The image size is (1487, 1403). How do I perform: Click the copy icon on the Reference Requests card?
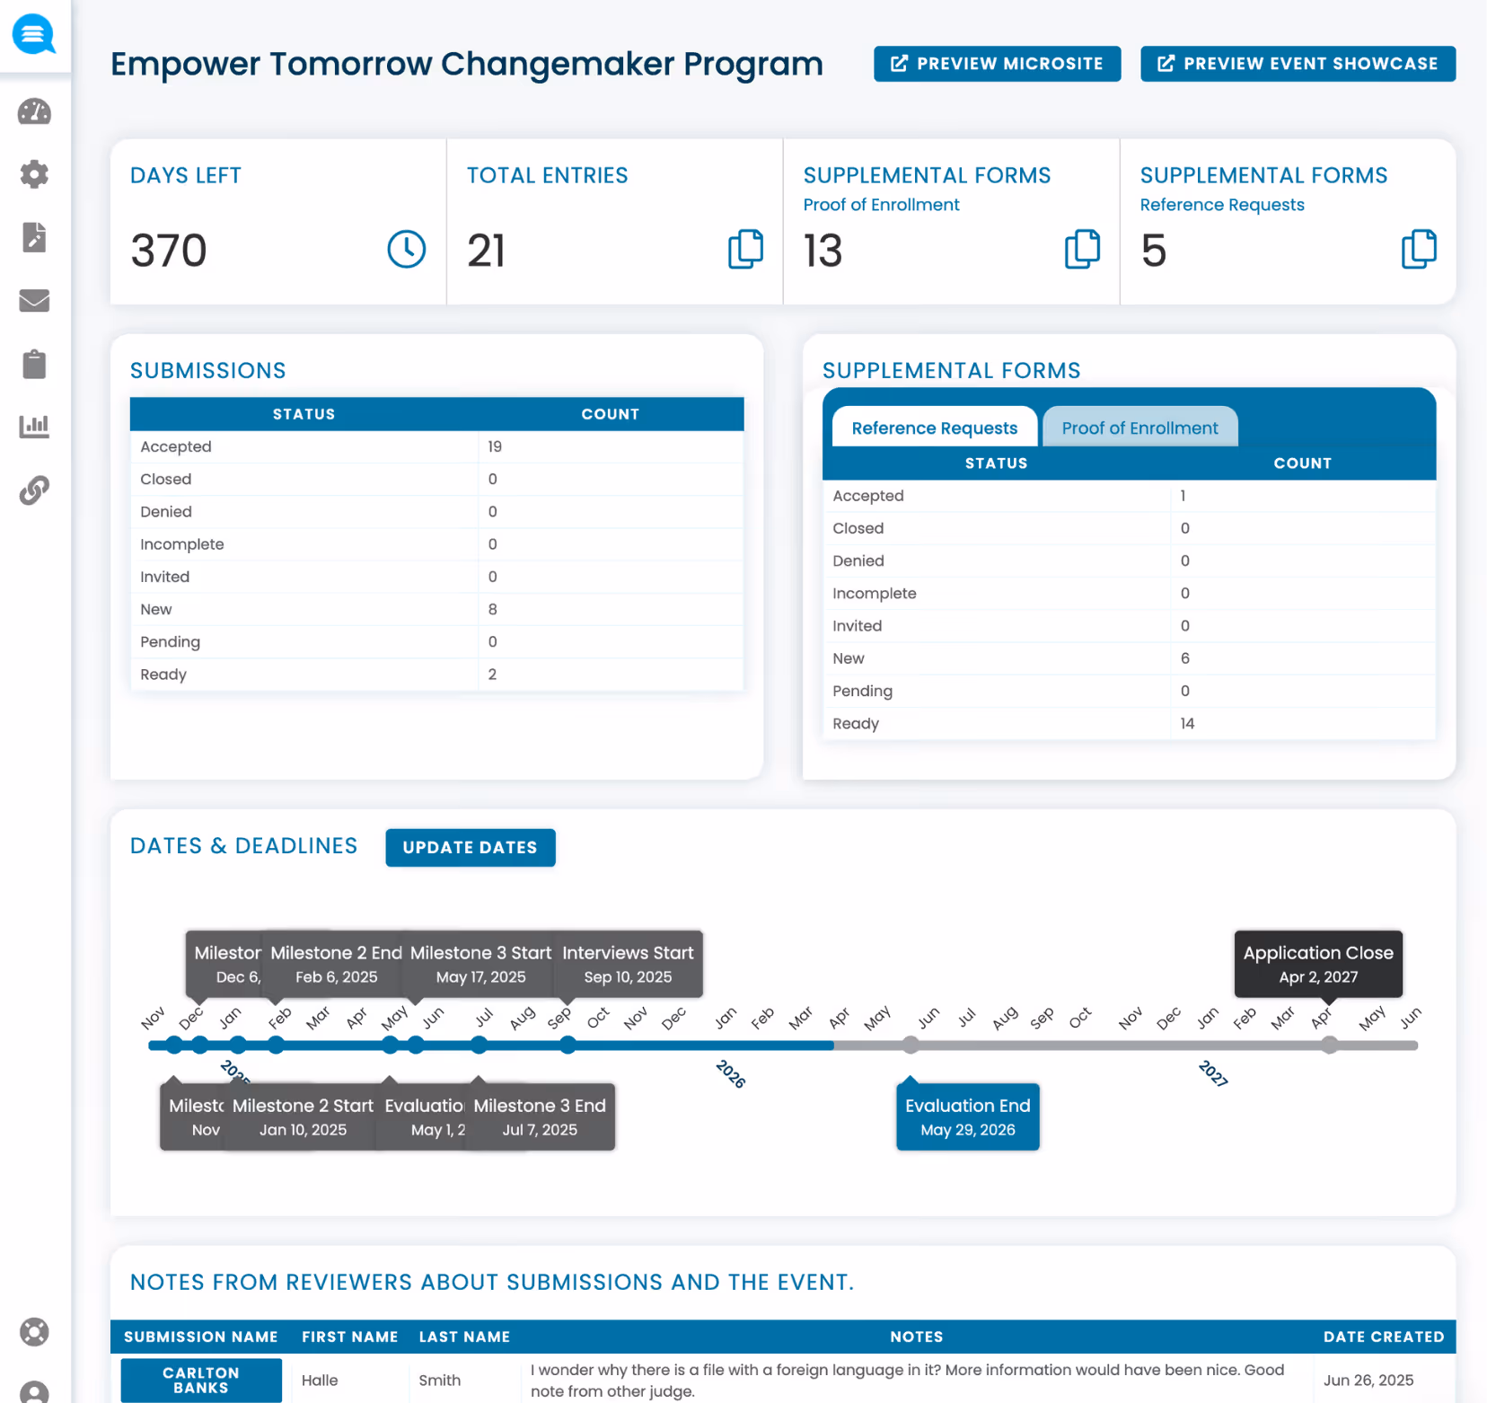tap(1419, 249)
